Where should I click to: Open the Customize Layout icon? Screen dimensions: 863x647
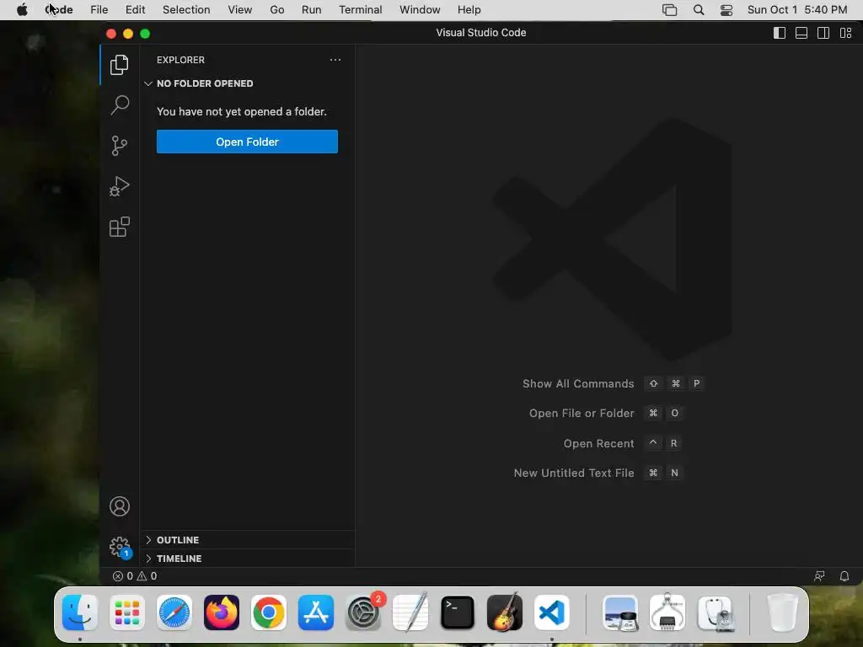[846, 33]
